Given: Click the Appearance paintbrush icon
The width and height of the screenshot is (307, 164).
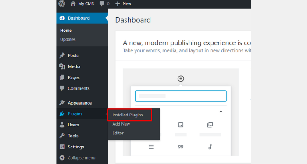Looking at the screenshot, I should (x=62, y=102).
